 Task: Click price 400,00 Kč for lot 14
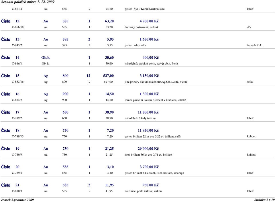pos(151,58)
